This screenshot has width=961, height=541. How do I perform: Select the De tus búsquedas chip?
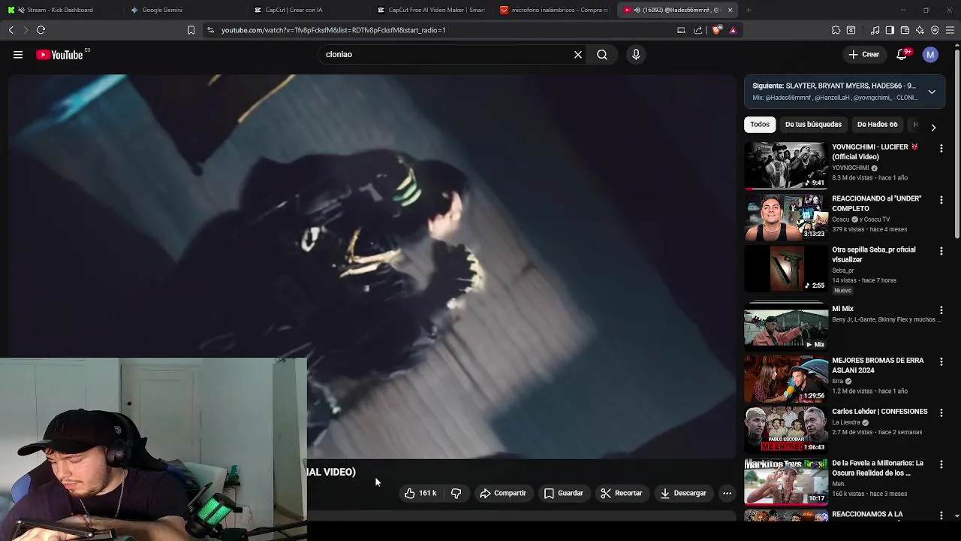click(x=813, y=125)
